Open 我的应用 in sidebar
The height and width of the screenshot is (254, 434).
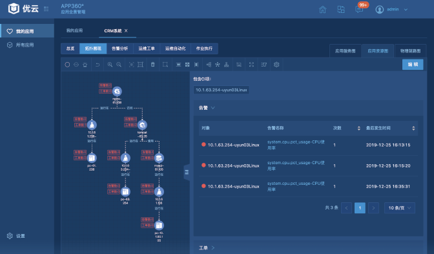point(27,31)
